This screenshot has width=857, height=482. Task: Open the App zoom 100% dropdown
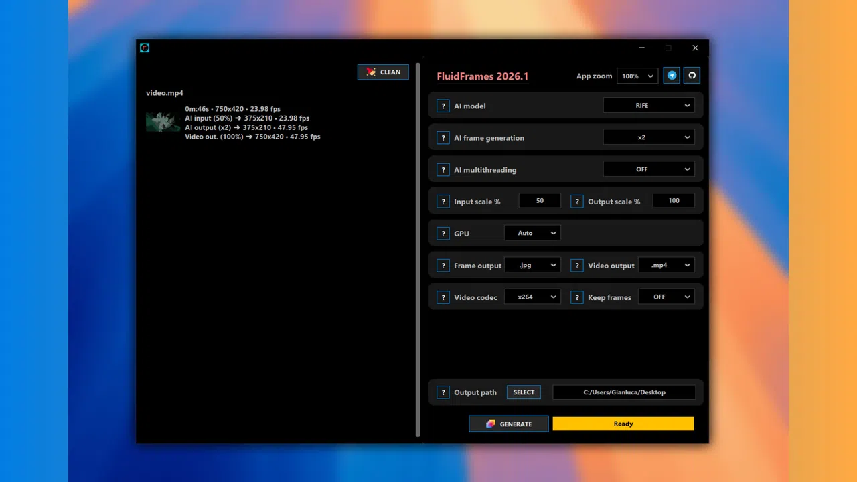(x=637, y=76)
